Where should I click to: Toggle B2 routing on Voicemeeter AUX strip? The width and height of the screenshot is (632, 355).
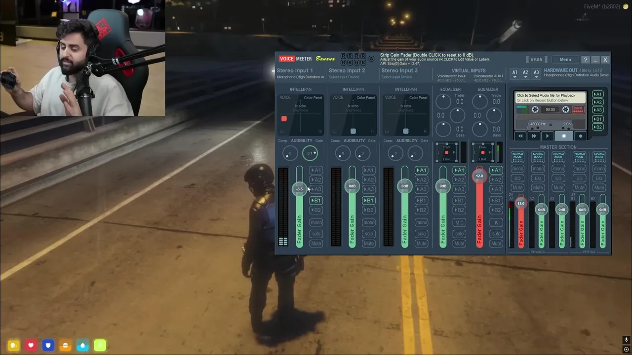click(x=496, y=211)
